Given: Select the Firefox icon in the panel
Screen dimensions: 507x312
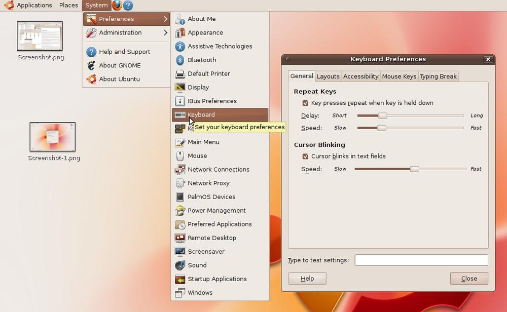Looking at the screenshot, I should tap(116, 6).
